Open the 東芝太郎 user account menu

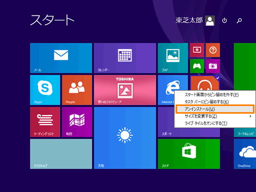pyautogui.click(x=195, y=20)
